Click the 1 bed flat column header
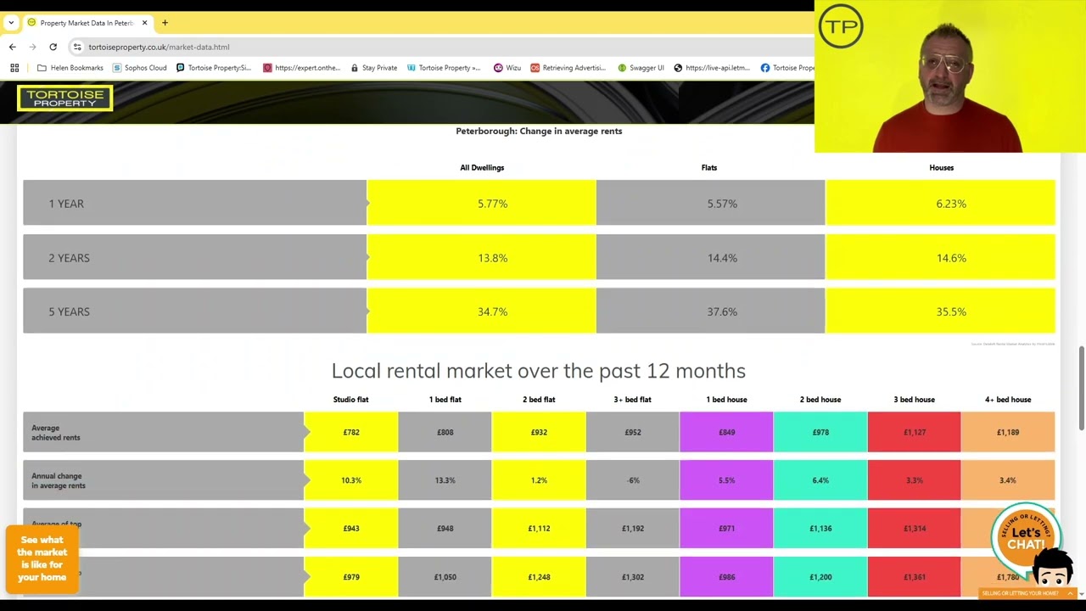Image resolution: width=1086 pixels, height=611 pixels. (x=445, y=400)
